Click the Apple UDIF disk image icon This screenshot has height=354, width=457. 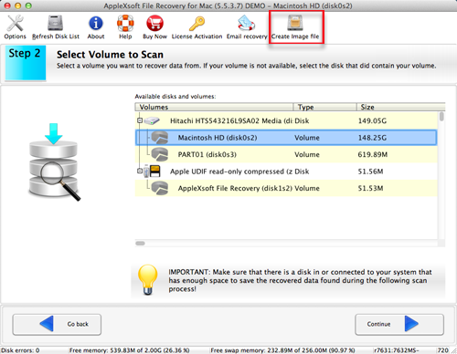152,172
